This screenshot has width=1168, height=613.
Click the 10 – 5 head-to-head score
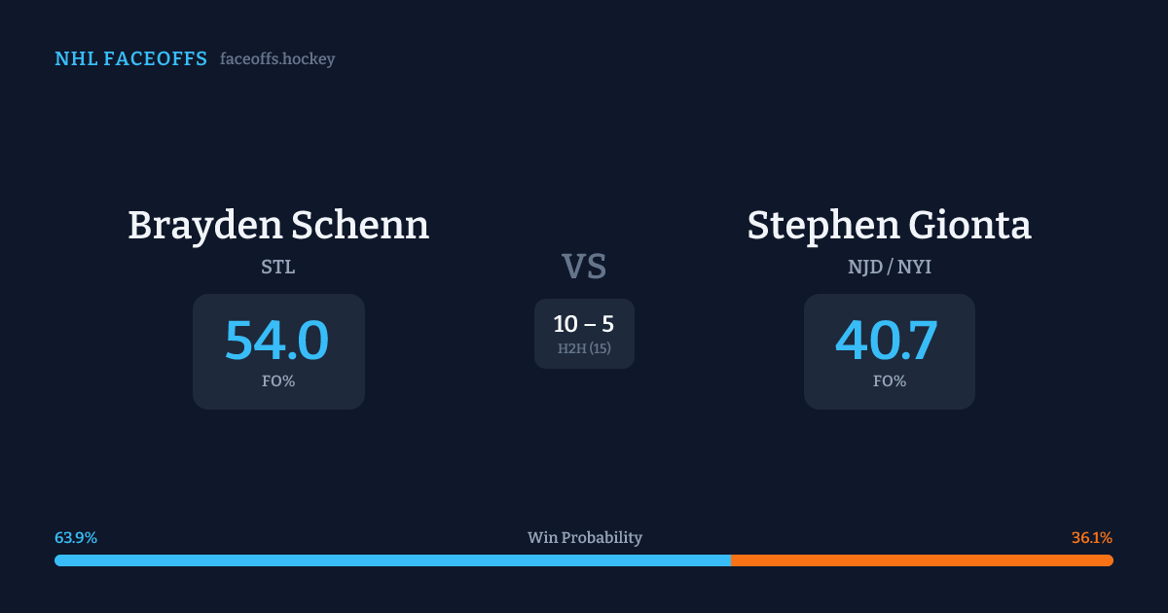click(x=584, y=325)
